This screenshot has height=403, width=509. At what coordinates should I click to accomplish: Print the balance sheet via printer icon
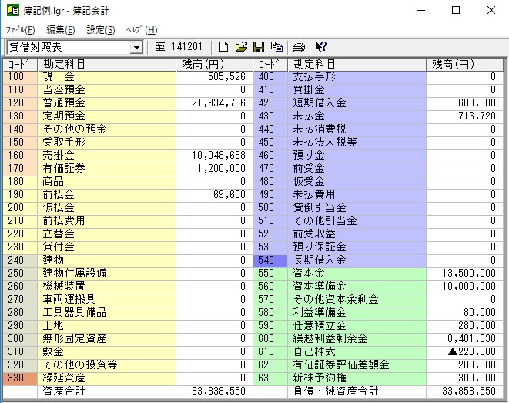[299, 47]
